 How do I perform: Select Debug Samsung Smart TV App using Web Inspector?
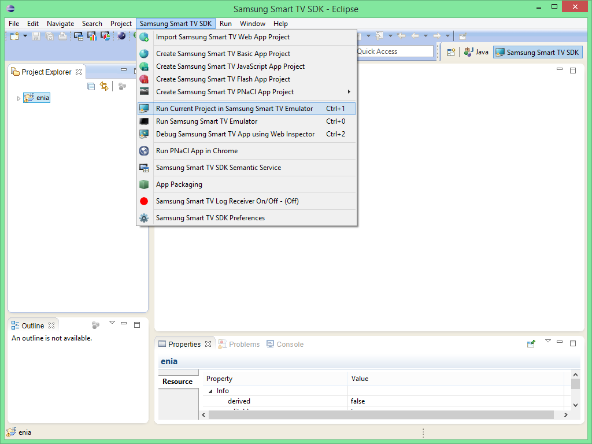pos(246,134)
